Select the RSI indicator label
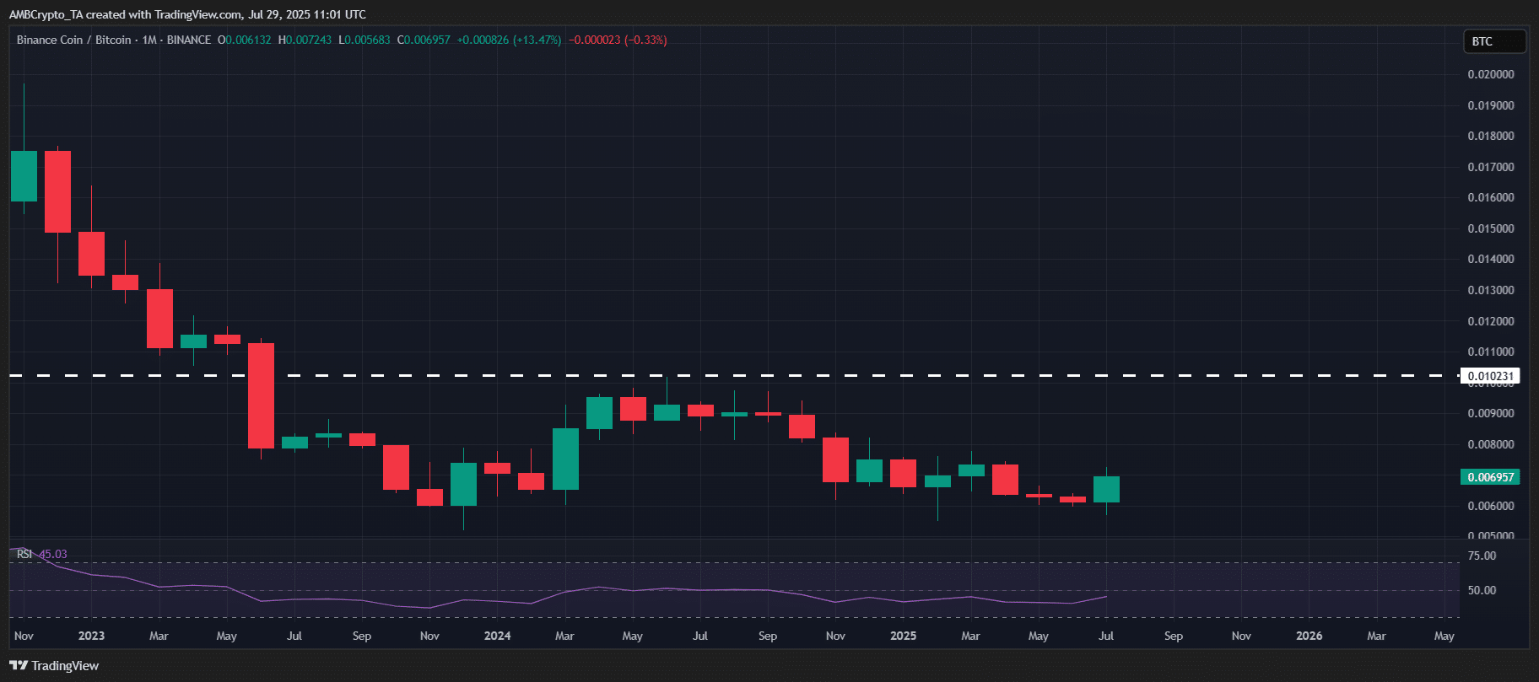 (x=24, y=554)
